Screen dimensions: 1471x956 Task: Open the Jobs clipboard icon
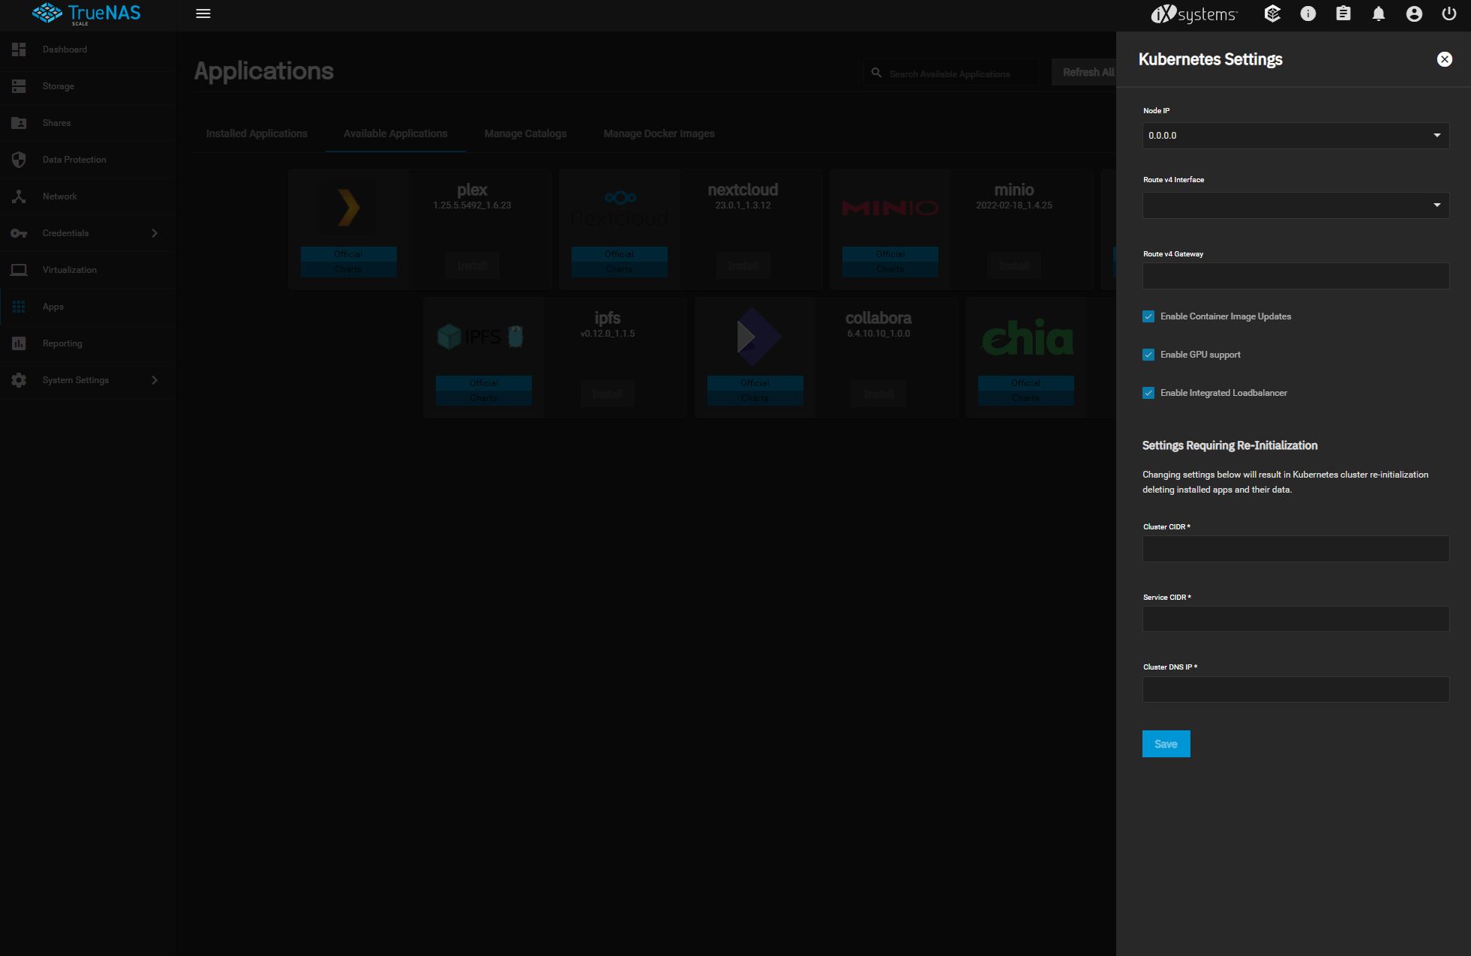[x=1343, y=13]
